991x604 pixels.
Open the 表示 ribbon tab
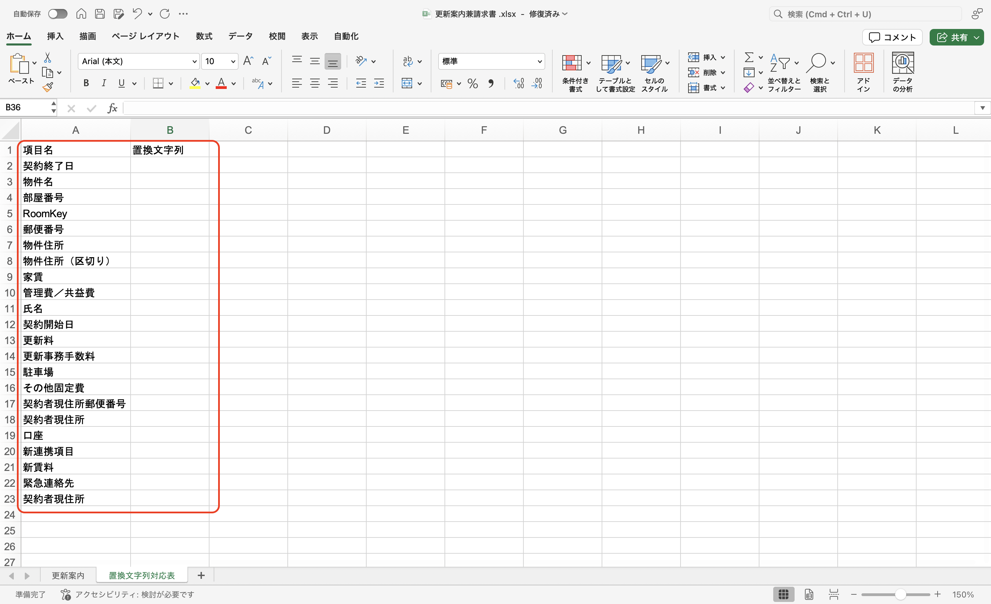(x=309, y=36)
